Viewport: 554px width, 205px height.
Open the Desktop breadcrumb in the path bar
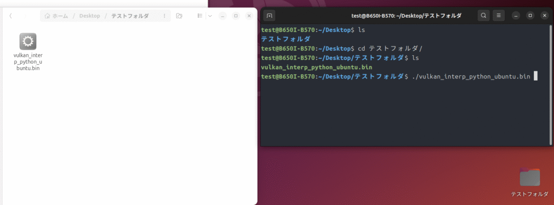[90, 16]
